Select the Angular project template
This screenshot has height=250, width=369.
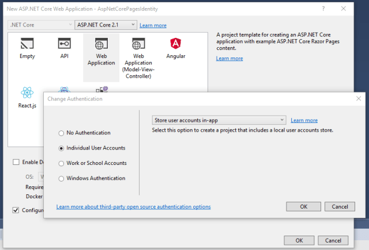(x=175, y=44)
